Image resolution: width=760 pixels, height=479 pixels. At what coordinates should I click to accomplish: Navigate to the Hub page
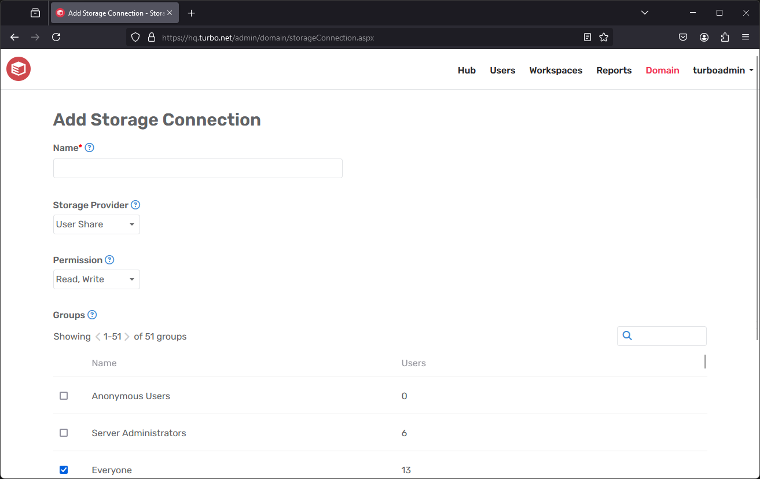pos(467,70)
